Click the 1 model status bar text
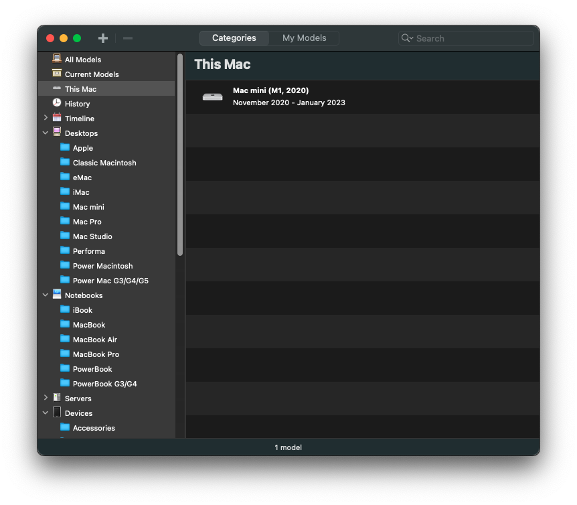 (x=288, y=447)
